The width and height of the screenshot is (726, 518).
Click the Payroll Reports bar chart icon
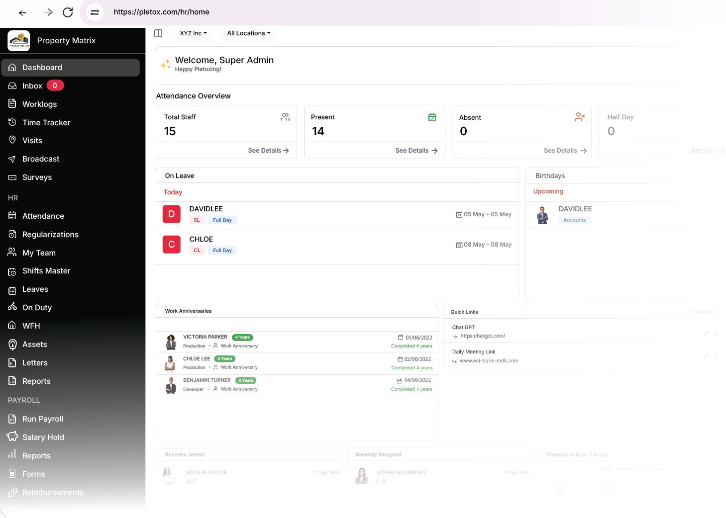coord(12,454)
